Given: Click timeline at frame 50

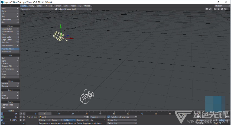Looking at the screenshot, I should click(x=114, y=114).
